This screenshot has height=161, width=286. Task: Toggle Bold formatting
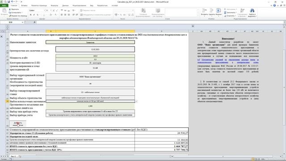(x=31, y=15)
